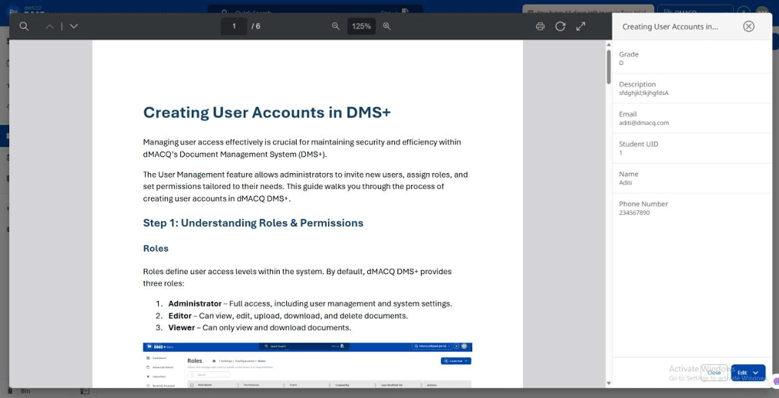Click the description value 'sfdghjkl;lkjhgfdsA'
Viewport: 779px width, 398px height.
pos(643,93)
